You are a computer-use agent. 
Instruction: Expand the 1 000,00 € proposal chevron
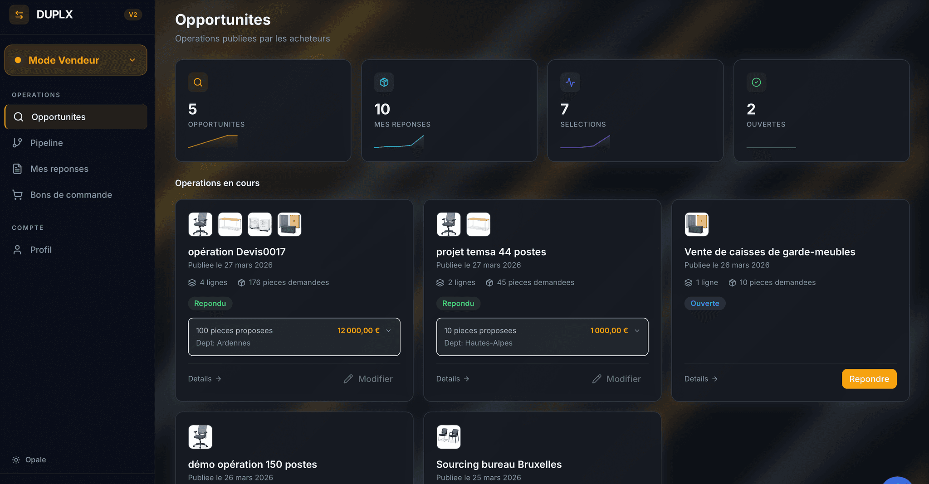tap(637, 331)
